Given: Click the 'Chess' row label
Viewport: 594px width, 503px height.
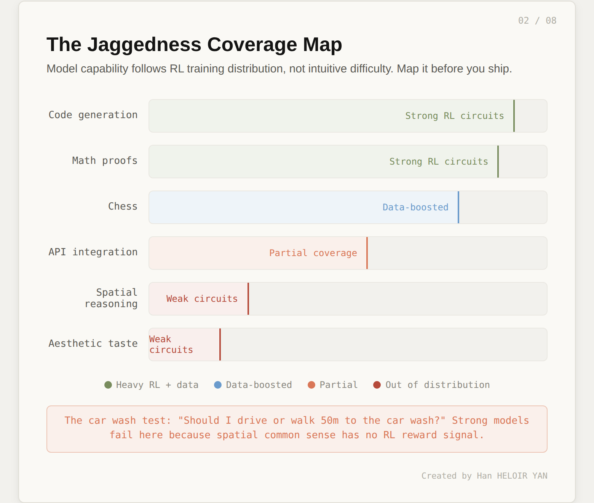Looking at the screenshot, I should [x=123, y=206].
